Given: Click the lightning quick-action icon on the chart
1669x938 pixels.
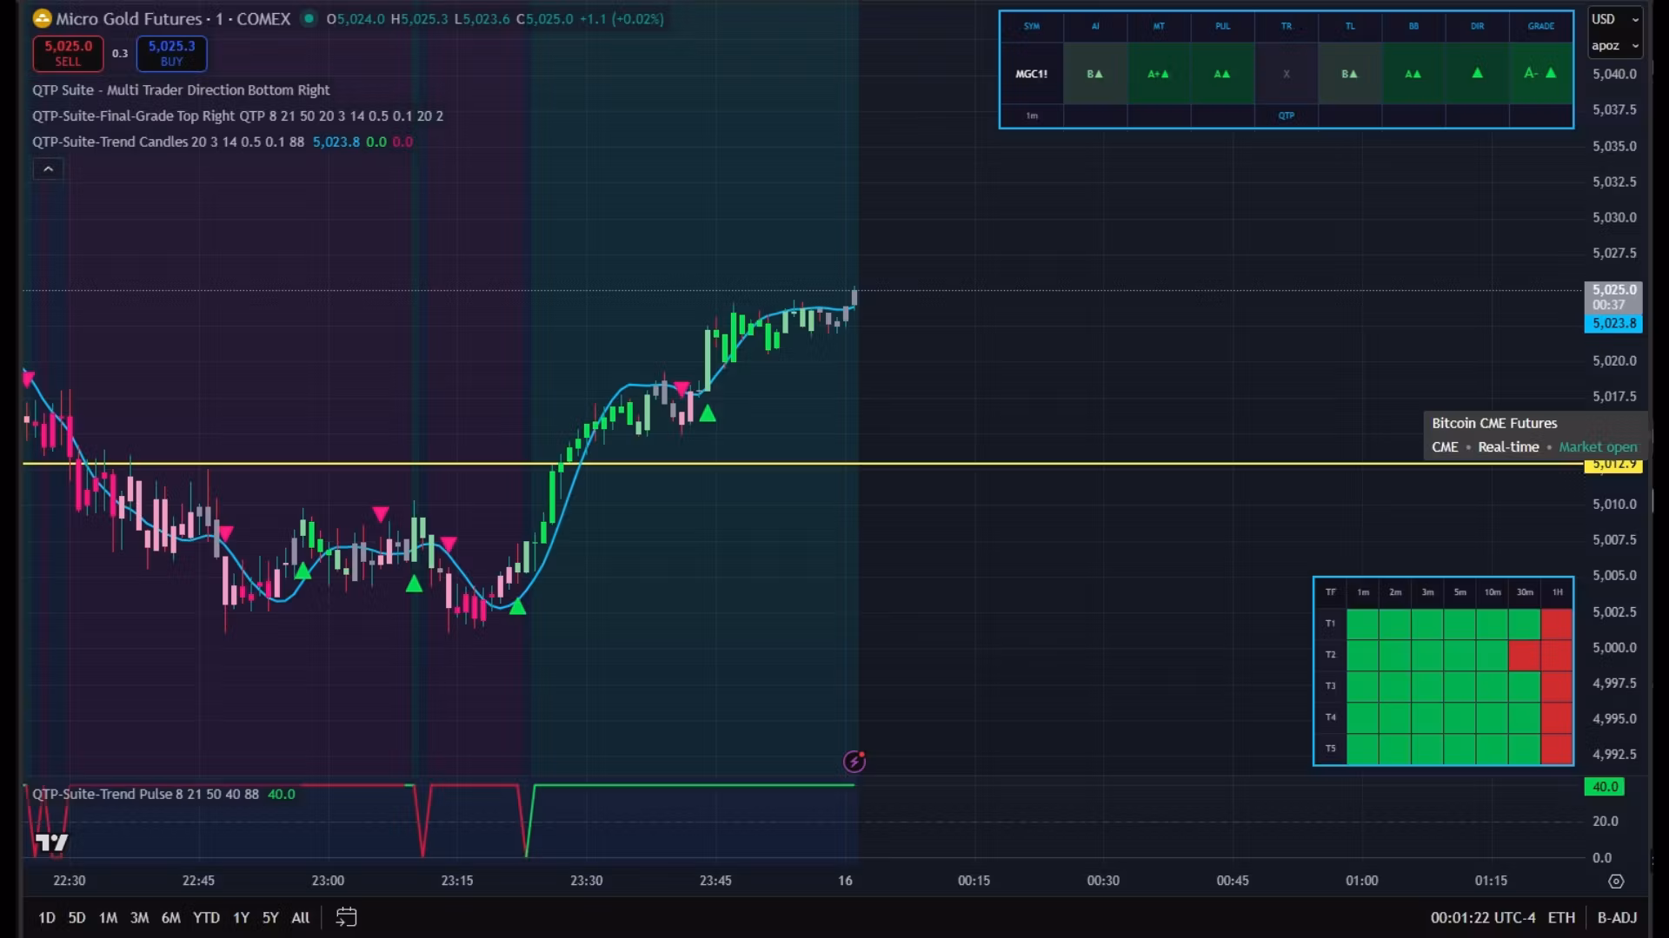Looking at the screenshot, I should [854, 761].
